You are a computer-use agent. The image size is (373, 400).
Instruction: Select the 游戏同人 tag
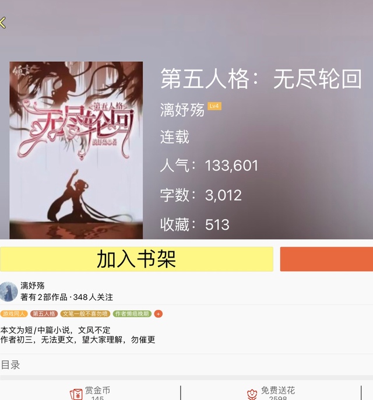click(x=14, y=314)
